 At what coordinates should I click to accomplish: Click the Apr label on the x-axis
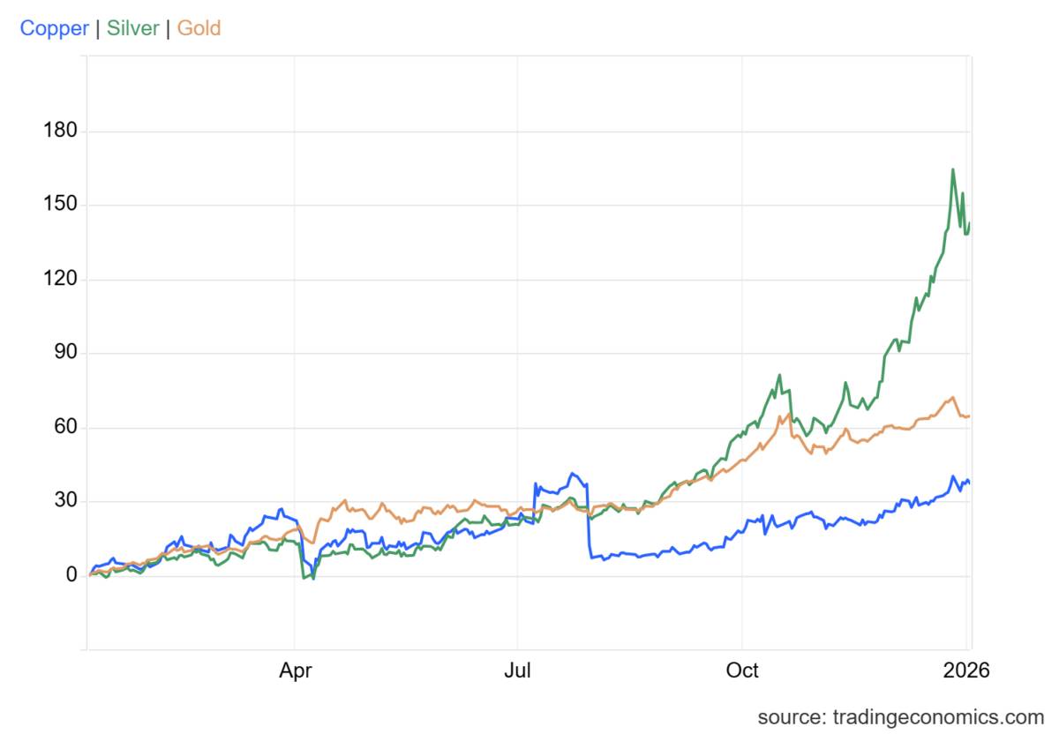(295, 670)
